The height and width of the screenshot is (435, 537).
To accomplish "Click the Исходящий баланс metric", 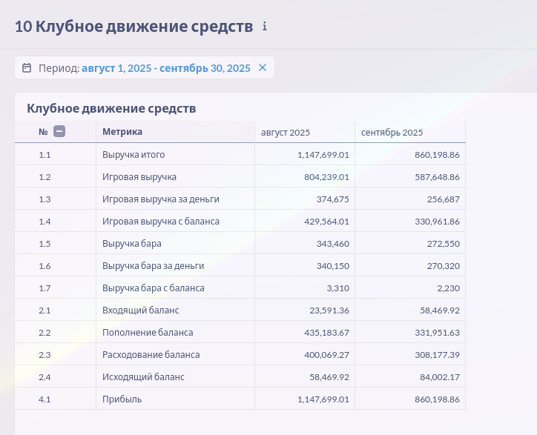I will 143,377.
